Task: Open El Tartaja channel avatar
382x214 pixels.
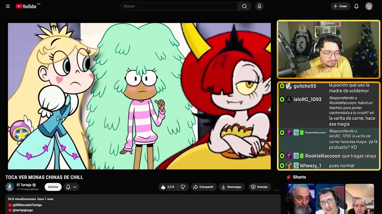Action: pyautogui.click(x=10, y=187)
